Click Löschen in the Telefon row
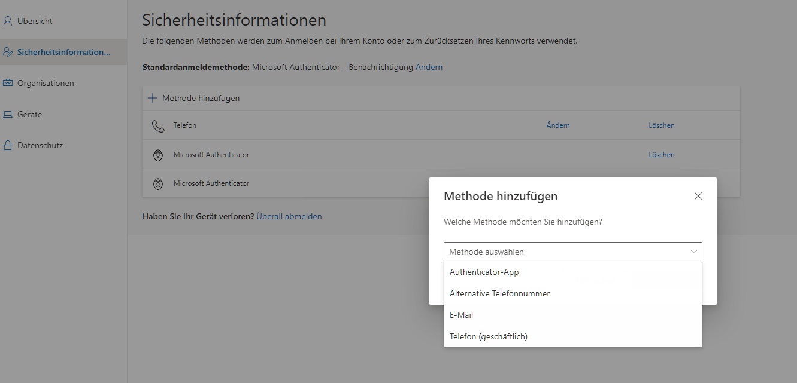797x383 pixels. pyautogui.click(x=662, y=125)
